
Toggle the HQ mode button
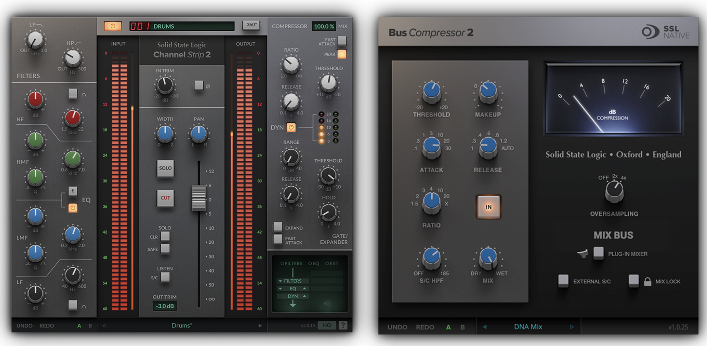tap(327, 326)
